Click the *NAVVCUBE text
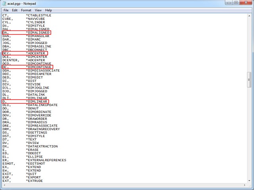This screenshot has width=254, height=190. click(35, 19)
